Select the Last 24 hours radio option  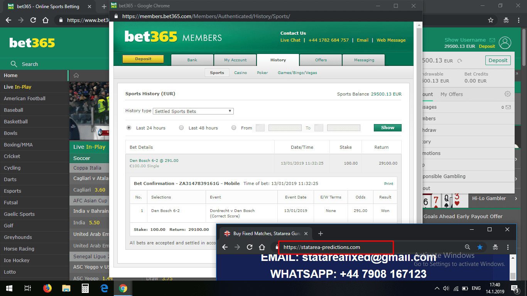[129, 128]
